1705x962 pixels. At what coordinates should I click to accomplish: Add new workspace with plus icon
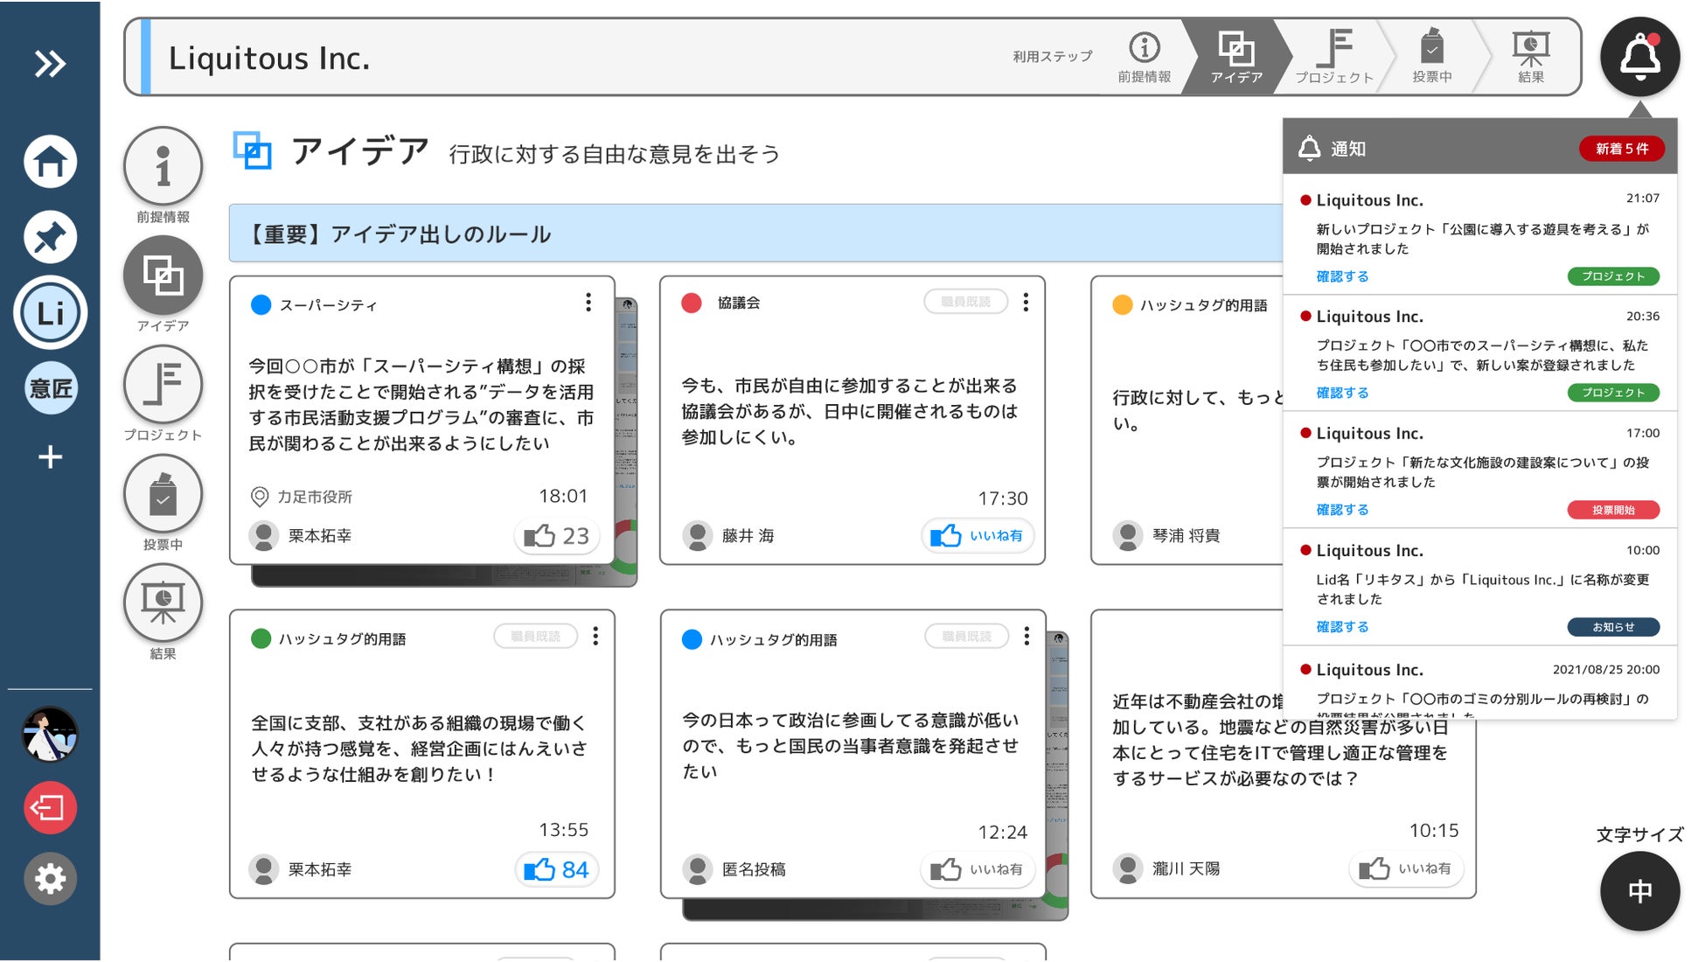coord(50,457)
